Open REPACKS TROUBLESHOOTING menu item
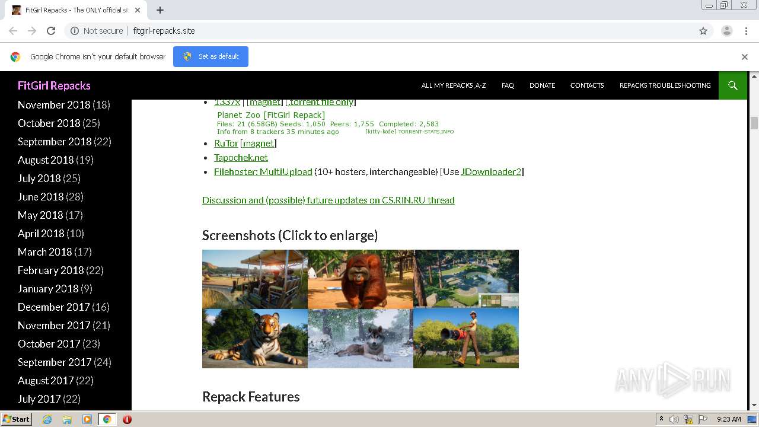The image size is (759, 427). click(665, 85)
